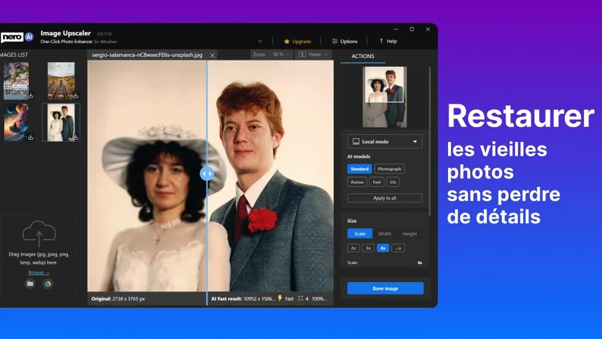Click the Scale 4x value readout
Viewport: 602px width, 339px height.
[x=420, y=262]
